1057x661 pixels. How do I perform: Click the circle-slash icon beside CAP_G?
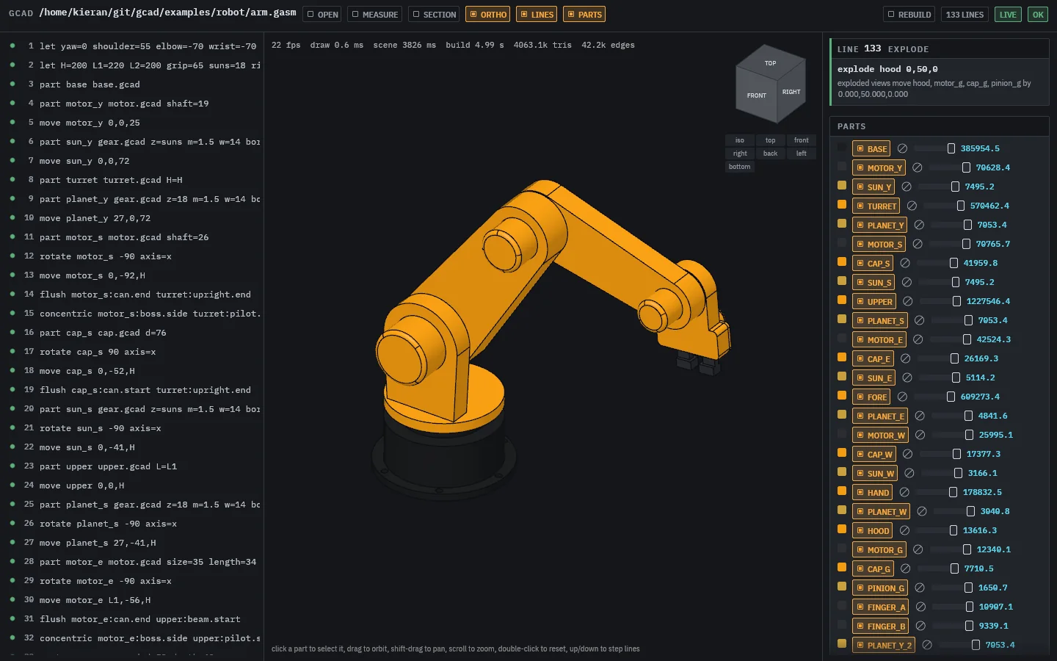pos(906,568)
